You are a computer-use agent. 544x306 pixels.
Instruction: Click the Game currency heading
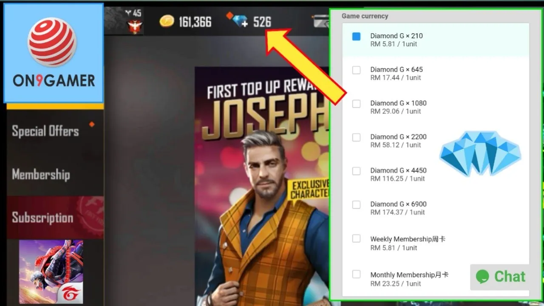coord(365,16)
